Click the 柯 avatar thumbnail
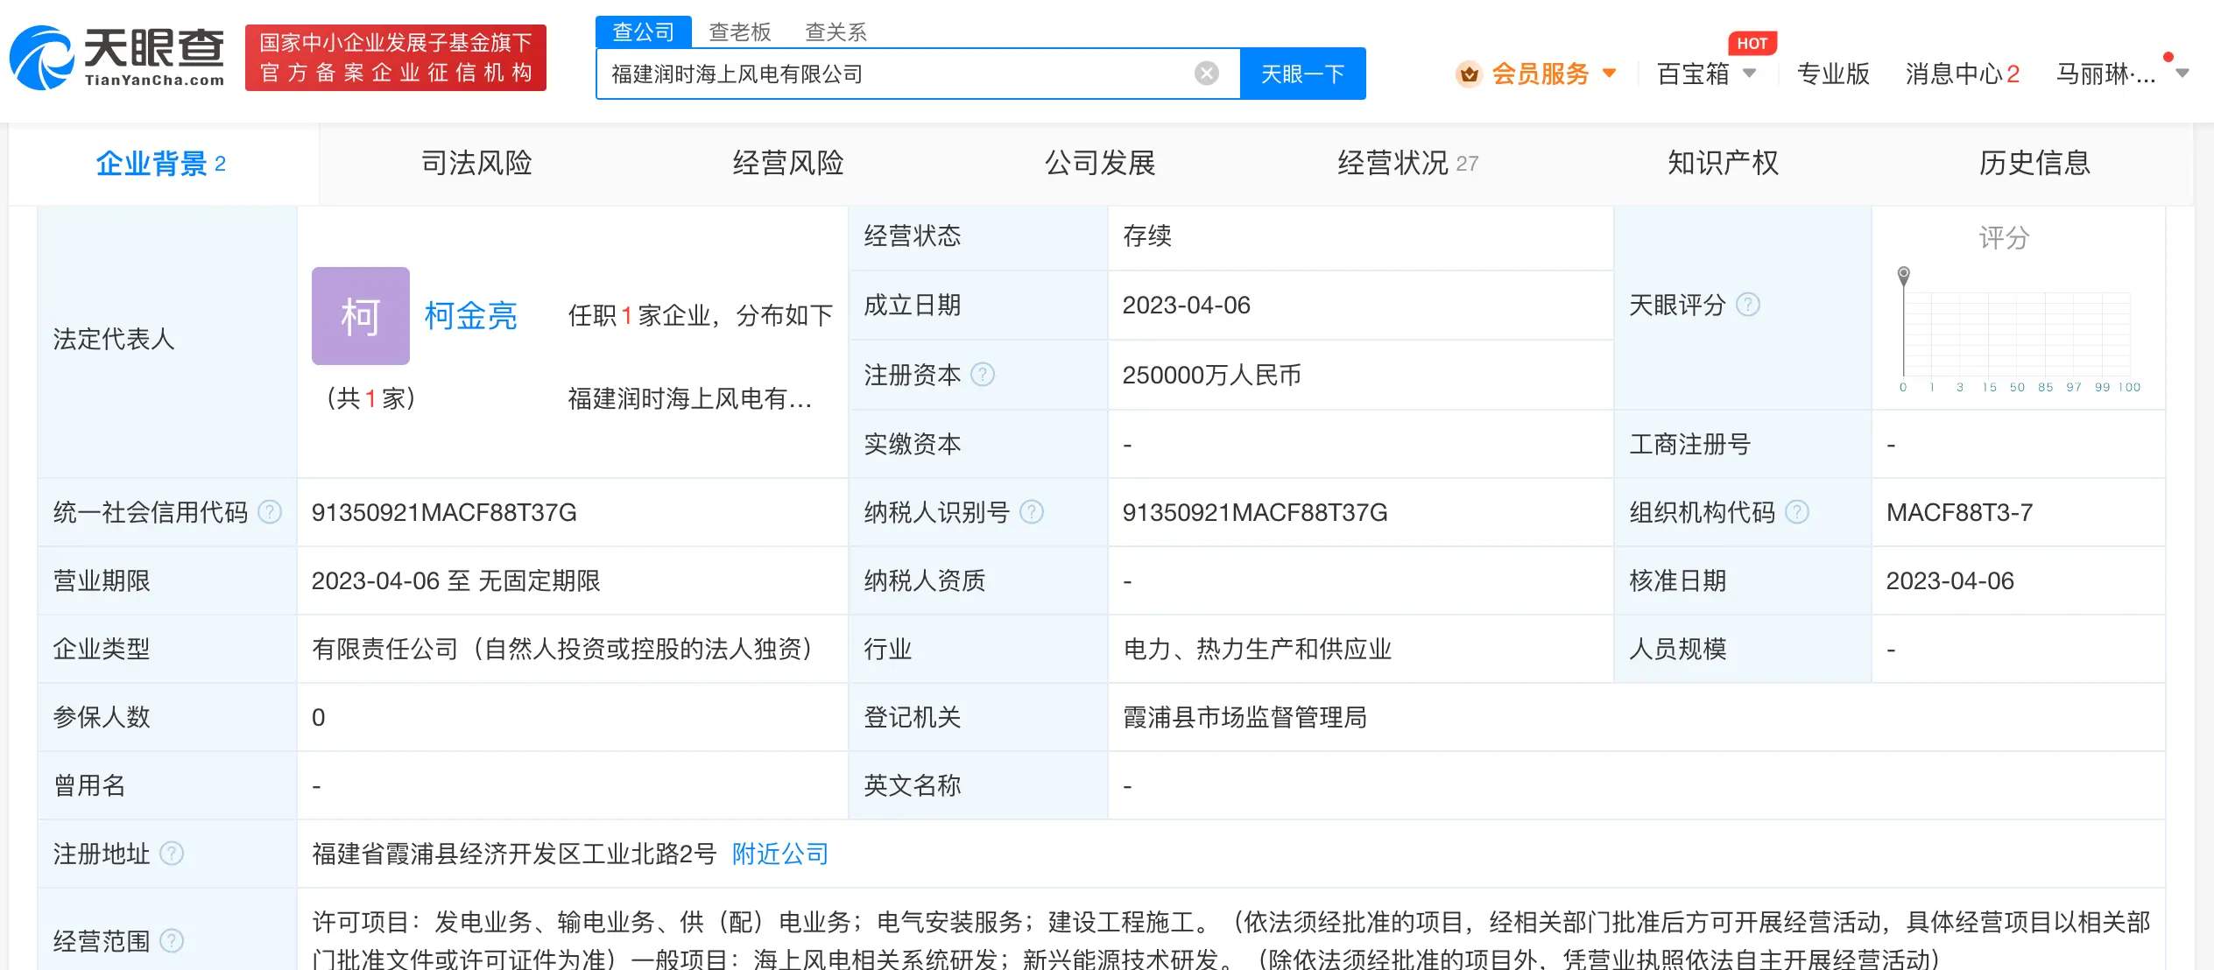The height and width of the screenshot is (970, 2214). pos(361,316)
